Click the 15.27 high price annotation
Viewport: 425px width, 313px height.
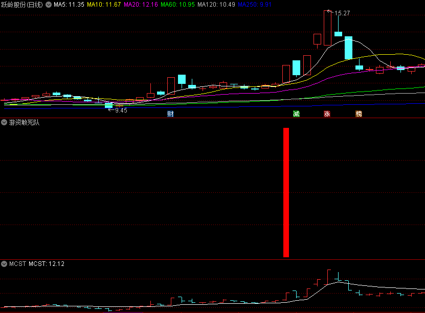tap(342, 13)
